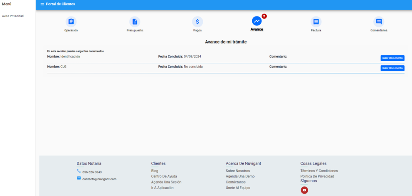Open the Centro De Ayuda link
This screenshot has width=412, height=196.
(164, 176)
